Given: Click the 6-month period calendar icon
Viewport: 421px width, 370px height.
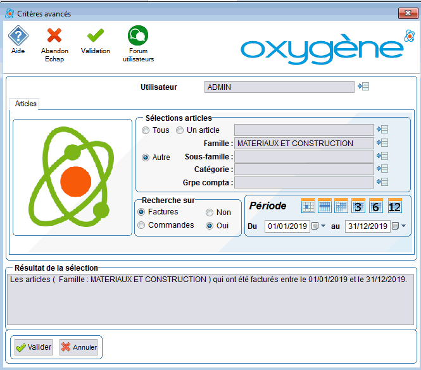Looking at the screenshot, I should click(376, 206).
